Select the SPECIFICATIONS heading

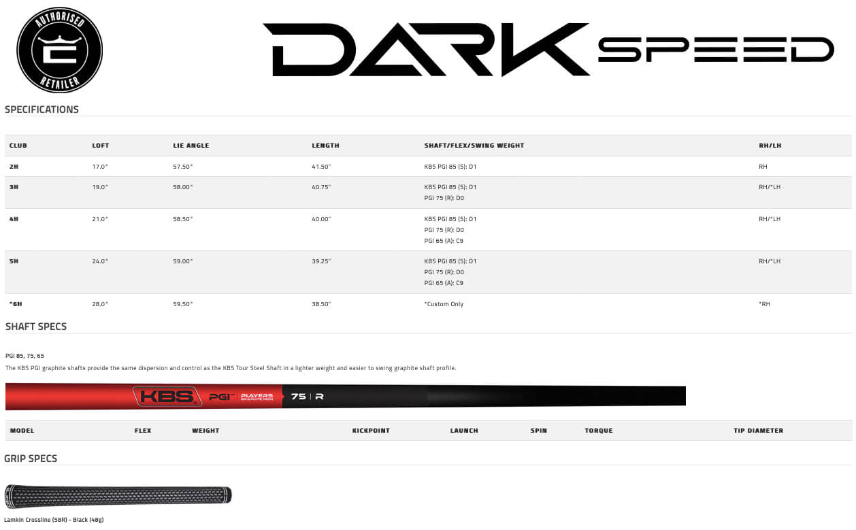pyautogui.click(x=42, y=110)
